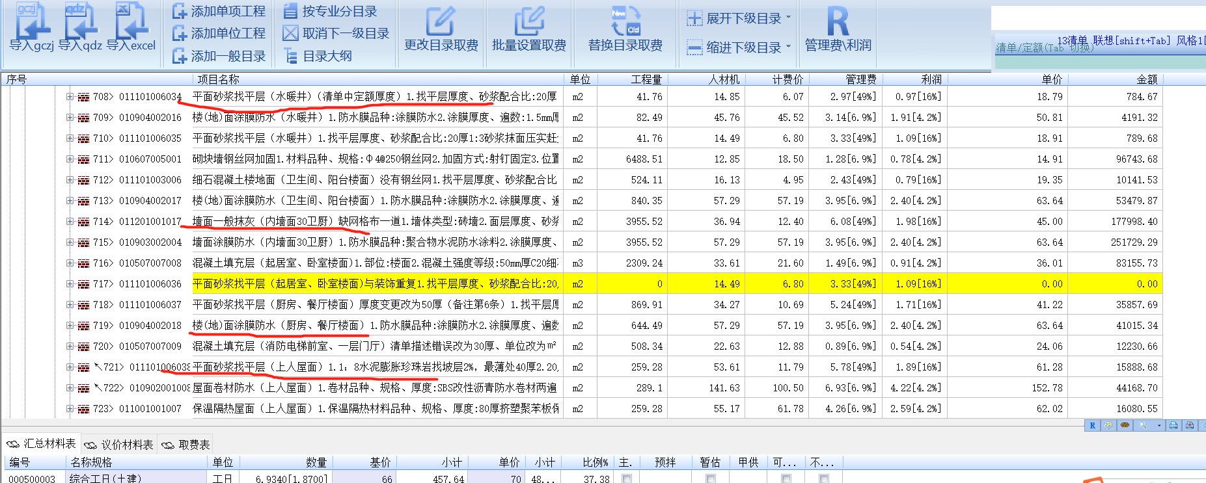
Task: Click the red list icon of row 710
Action: click(83, 138)
